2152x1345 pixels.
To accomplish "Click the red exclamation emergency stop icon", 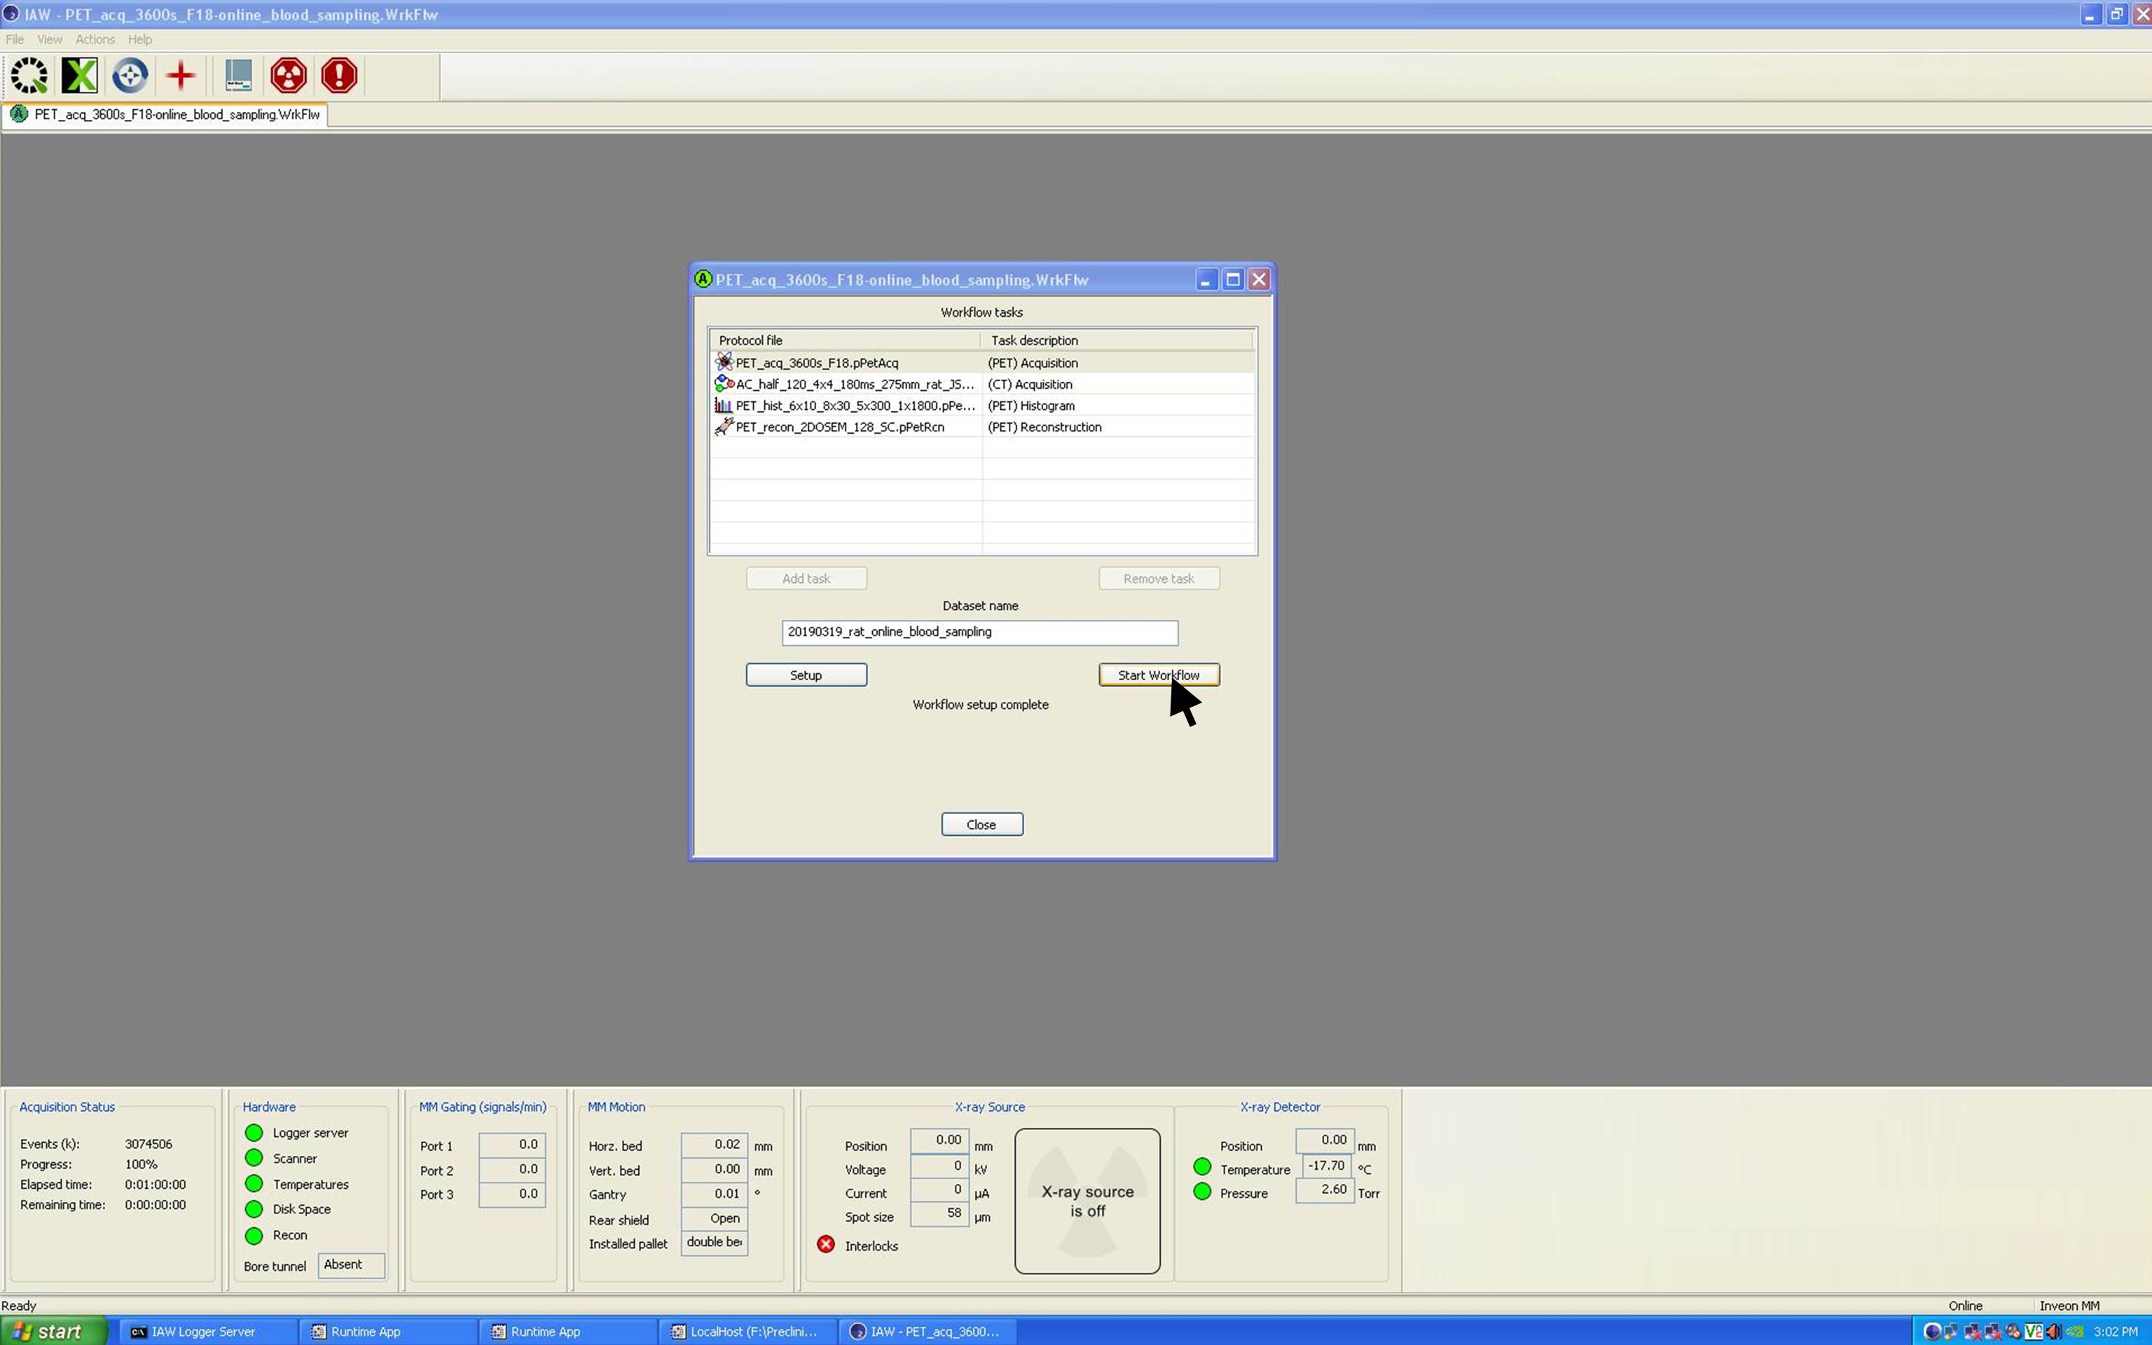I will click(339, 76).
